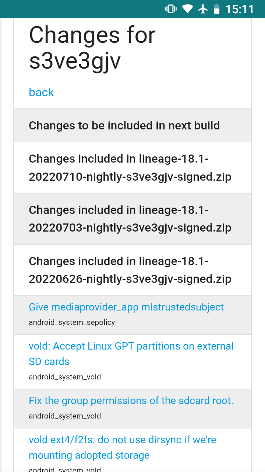This screenshot has height=472, width=265.
Task: Tap empty status bar area left of icons
Action: pos(74,9)
